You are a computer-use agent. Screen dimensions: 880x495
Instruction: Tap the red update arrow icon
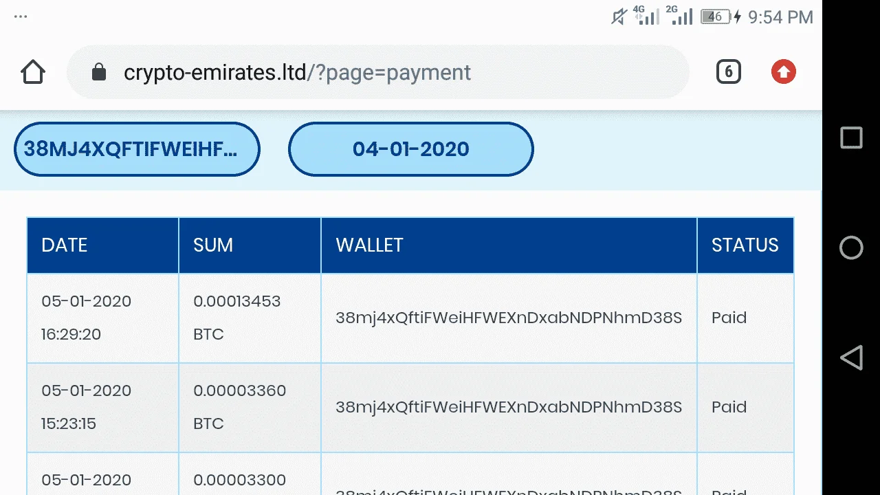point(784,72)
